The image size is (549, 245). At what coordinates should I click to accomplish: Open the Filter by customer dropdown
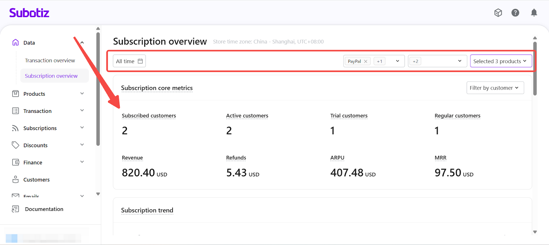coord(495,88)
